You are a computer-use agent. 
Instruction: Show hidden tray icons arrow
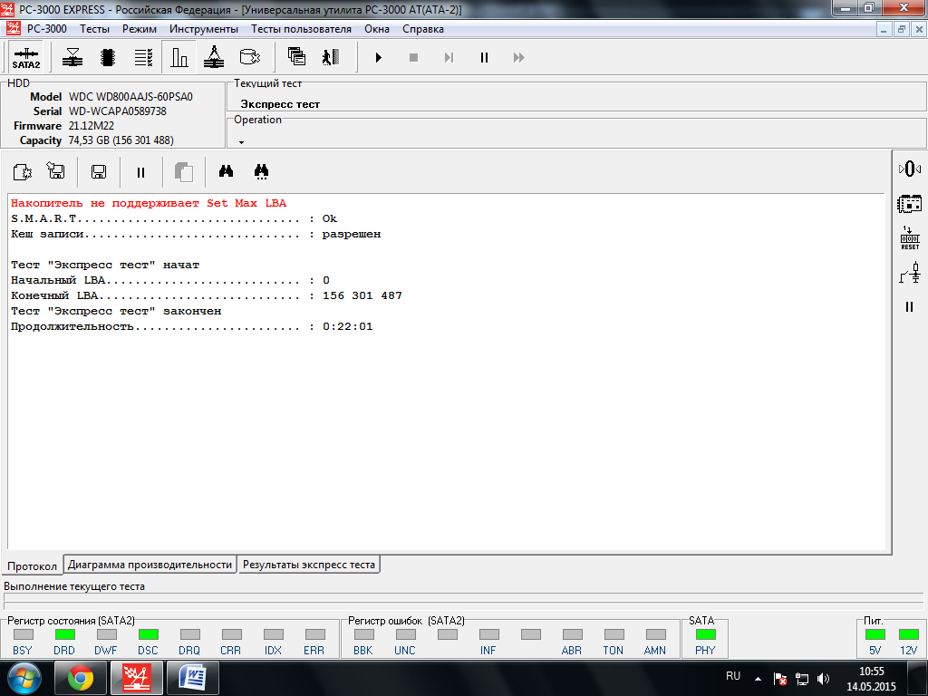(x=758, y=679)
